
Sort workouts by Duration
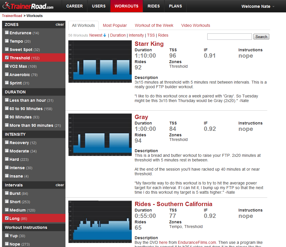(118, 35)
